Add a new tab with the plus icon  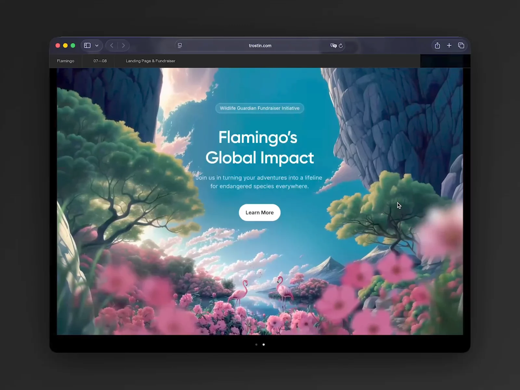[x=449, y=45]
